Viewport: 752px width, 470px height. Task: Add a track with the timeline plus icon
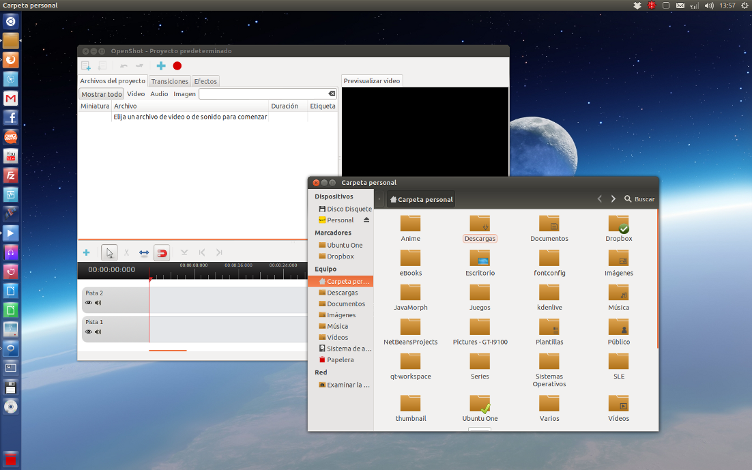point(87,252)
